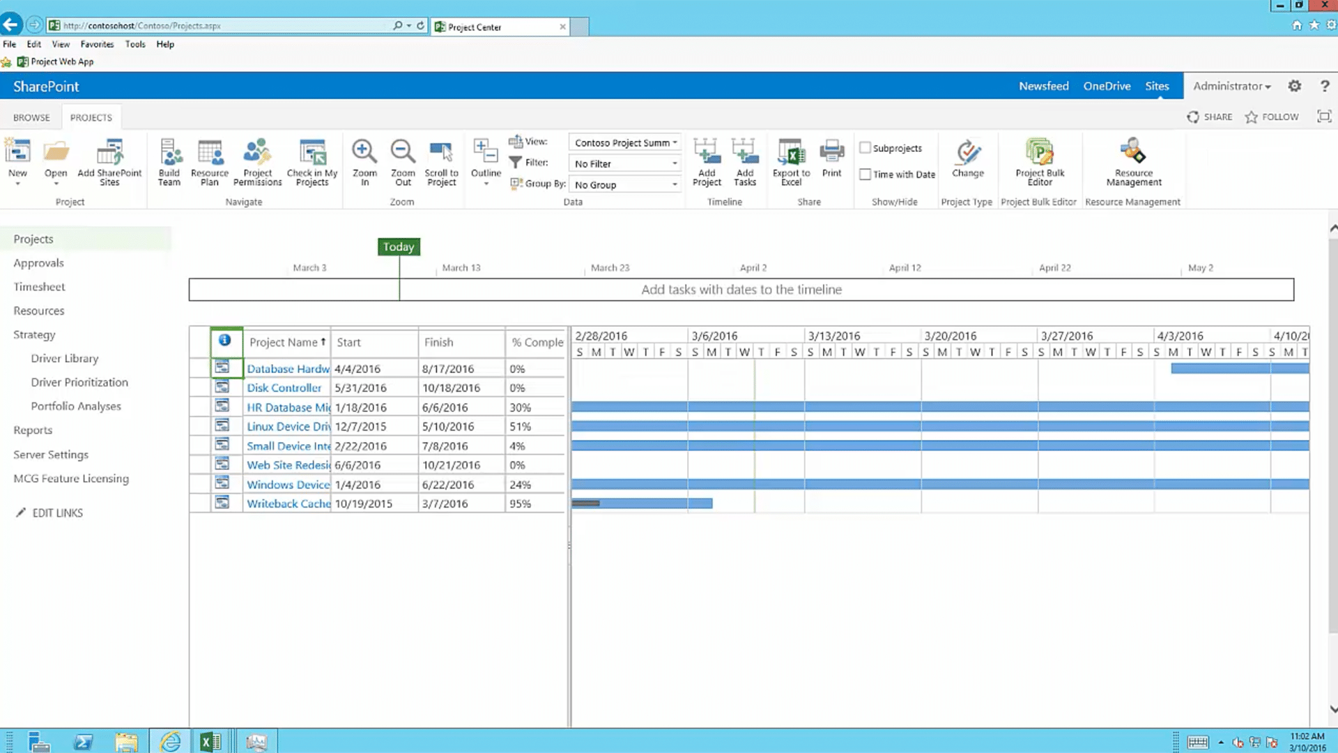Screen dimensions: 1338x753
Task: Click the focus on content icon
Action: (1324, 116)
